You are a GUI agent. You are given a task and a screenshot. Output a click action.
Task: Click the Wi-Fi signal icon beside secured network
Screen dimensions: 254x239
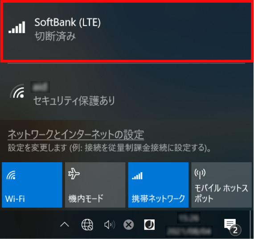coord(17,91)
